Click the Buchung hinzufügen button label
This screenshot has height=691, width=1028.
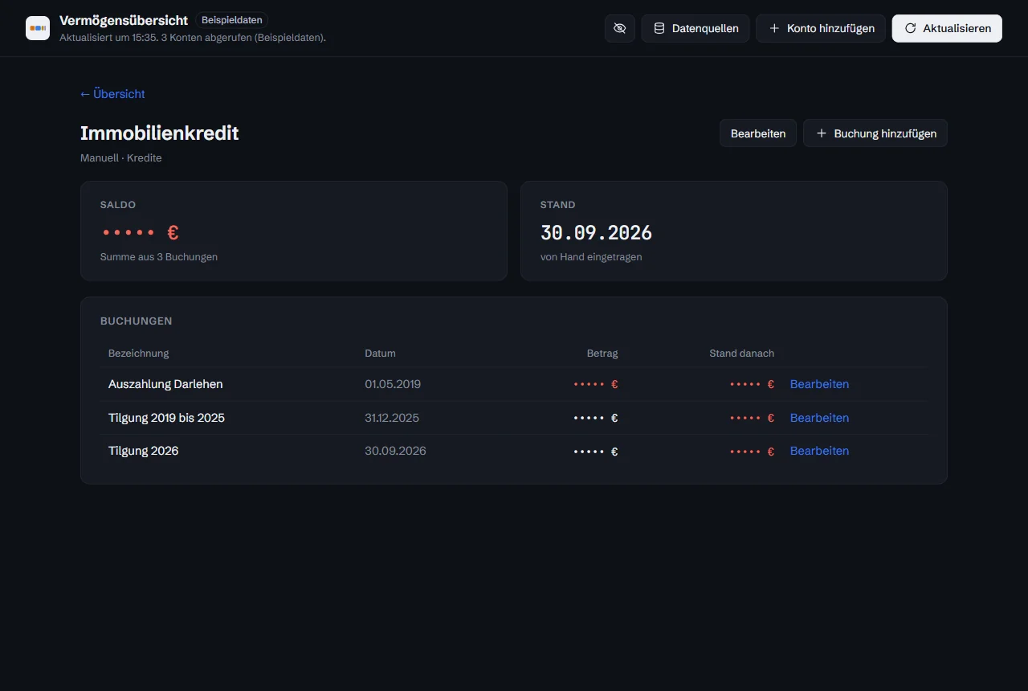(x=885, y=133)
